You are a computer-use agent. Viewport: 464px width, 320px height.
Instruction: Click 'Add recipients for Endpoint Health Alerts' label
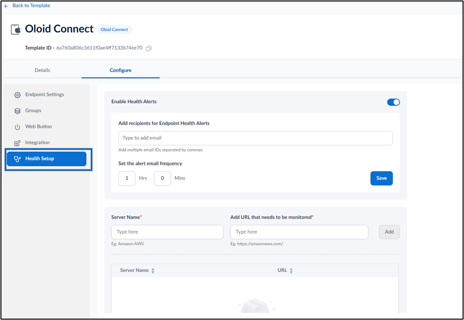click(164, 123)
